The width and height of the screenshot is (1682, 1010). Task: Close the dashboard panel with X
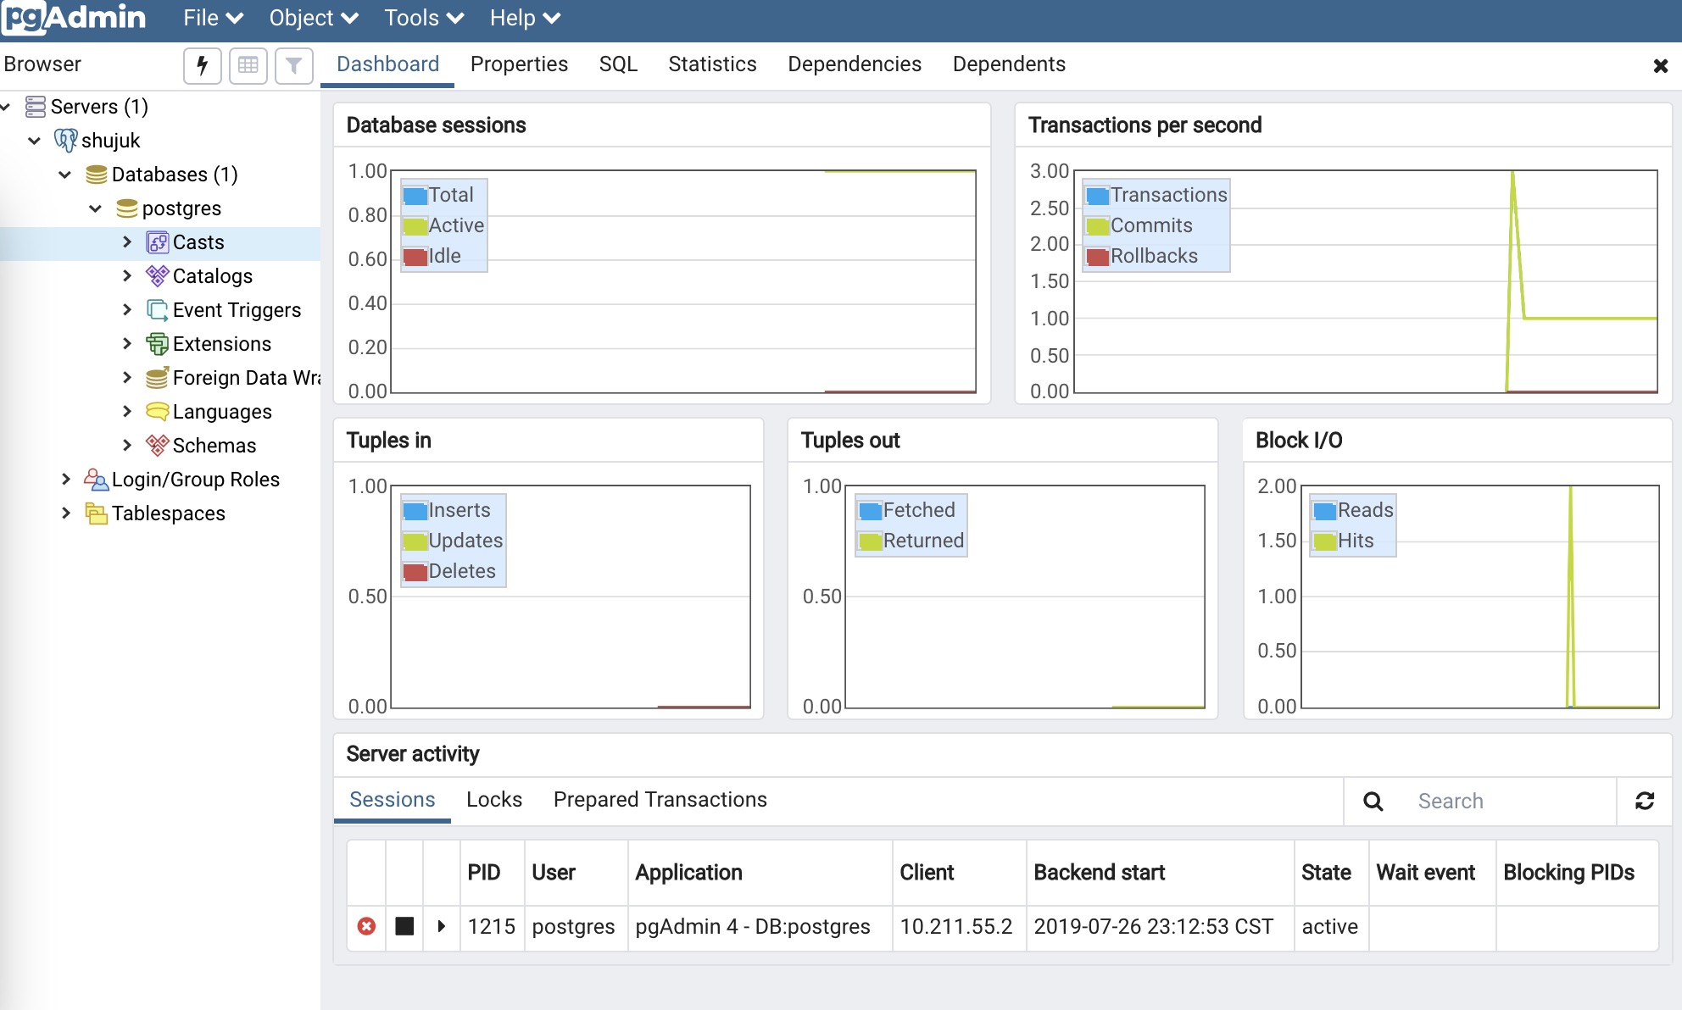click(1660, 66)
